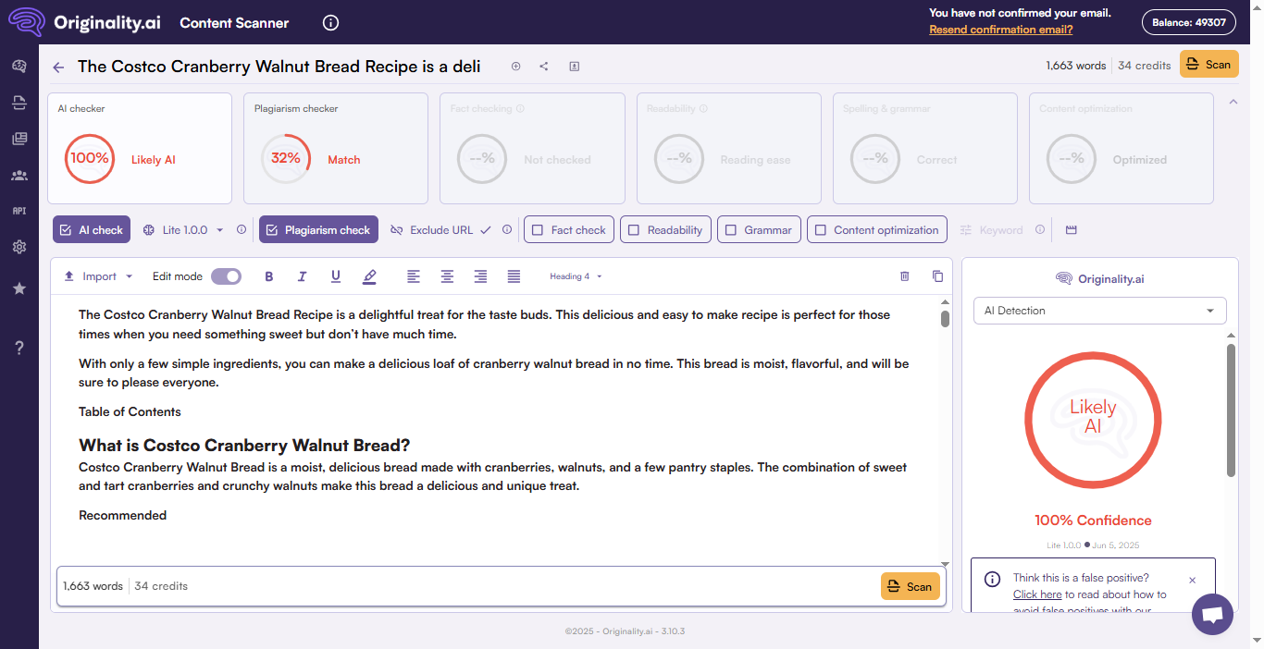Screen dimensions: 1264x649
Task: Apply bold formatting
Action: click(269, 276)
